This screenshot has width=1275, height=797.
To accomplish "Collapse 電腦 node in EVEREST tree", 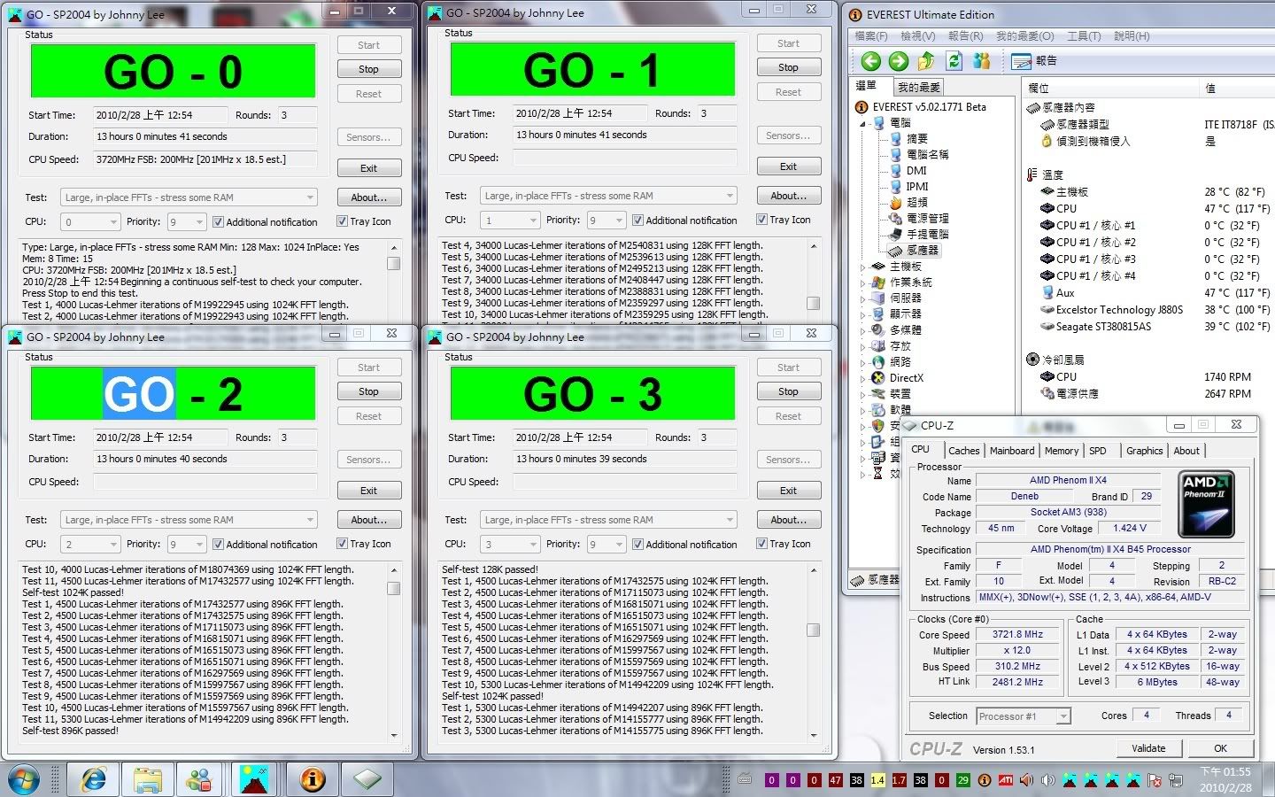I will [x=863, y=123].
